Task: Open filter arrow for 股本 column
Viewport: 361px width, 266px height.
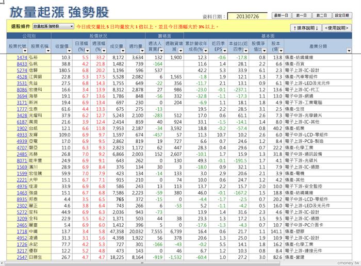Action: [281, 51]
